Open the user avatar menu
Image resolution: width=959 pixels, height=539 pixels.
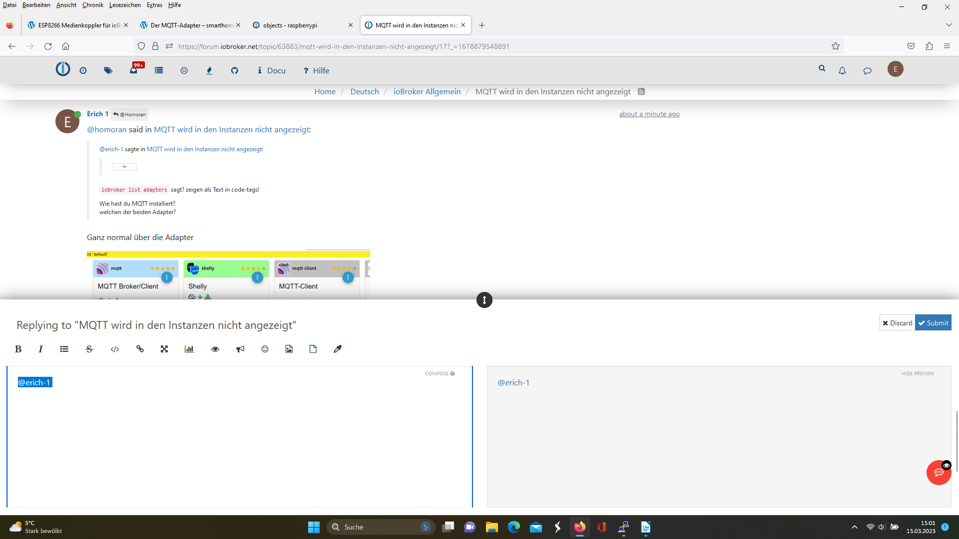pos(896,69)
